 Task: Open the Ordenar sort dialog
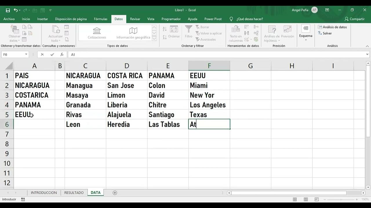point(174,32)
